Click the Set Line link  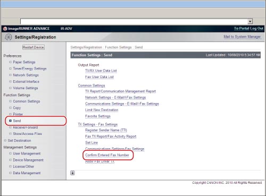pos(92,142)
